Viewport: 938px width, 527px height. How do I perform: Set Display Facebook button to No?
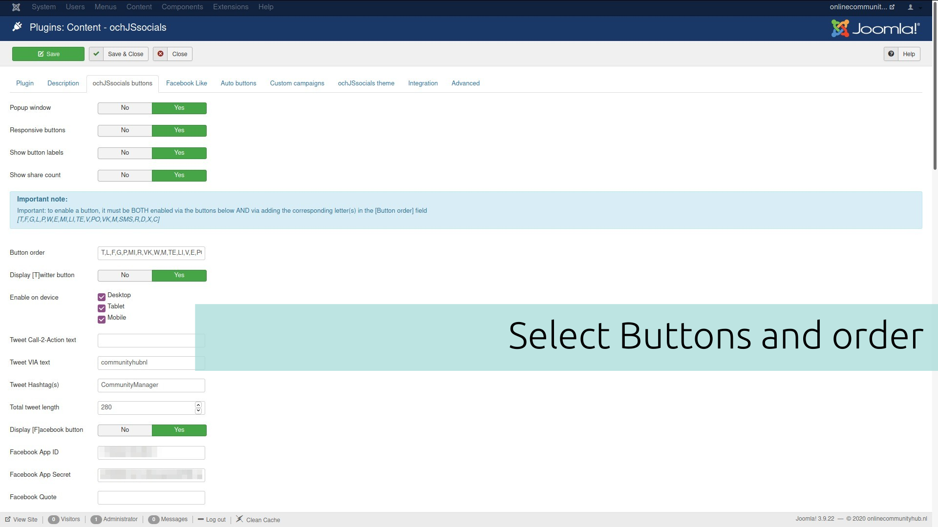point(125,430)
